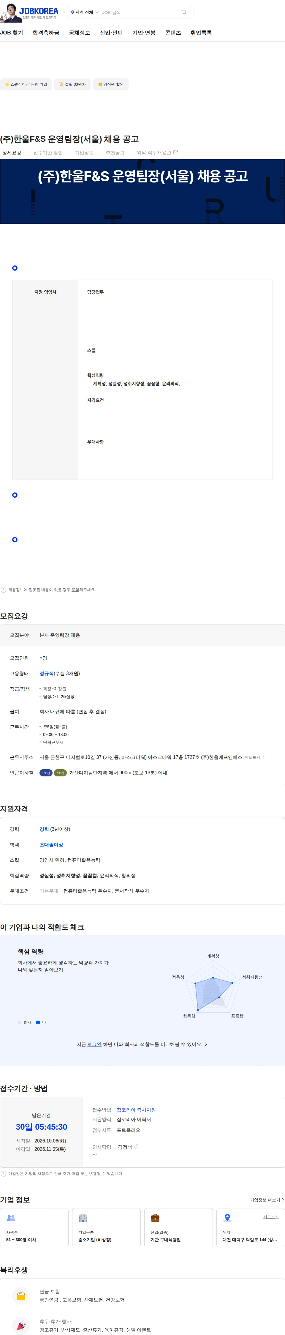285x1335 pixels.
Task: Click the employees icon in 사원수 card
Action: (x=11, y=1218)
